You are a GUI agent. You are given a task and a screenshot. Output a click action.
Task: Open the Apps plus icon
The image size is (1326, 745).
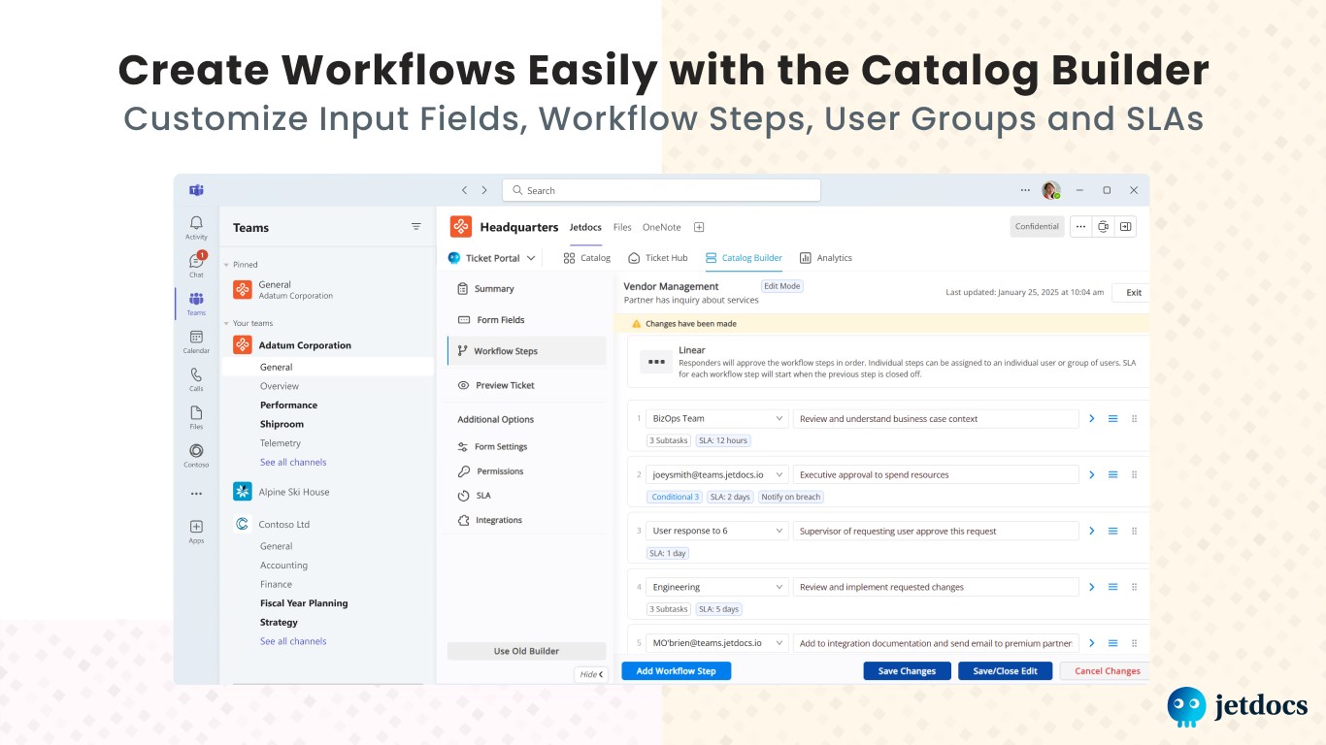point(196,531)
